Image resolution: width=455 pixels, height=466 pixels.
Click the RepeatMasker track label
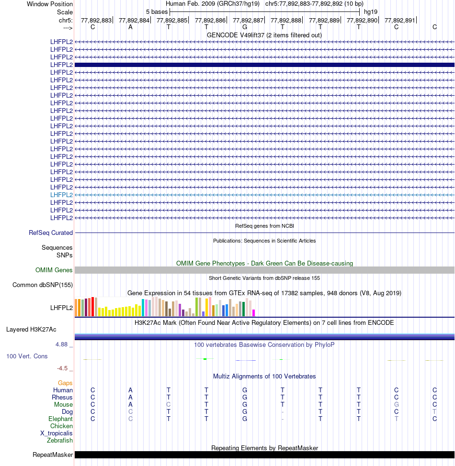tap(53, 455)
